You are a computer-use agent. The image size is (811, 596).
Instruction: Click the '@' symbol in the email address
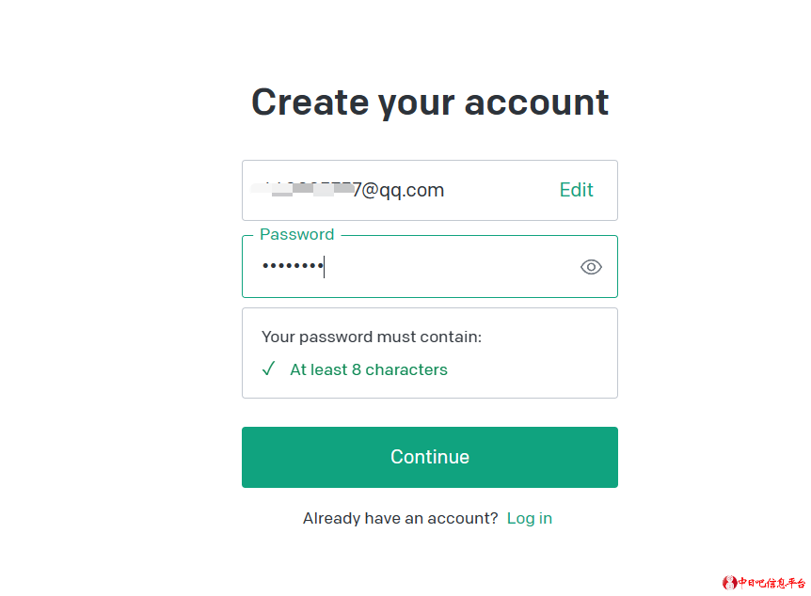(x=370, y=191)
